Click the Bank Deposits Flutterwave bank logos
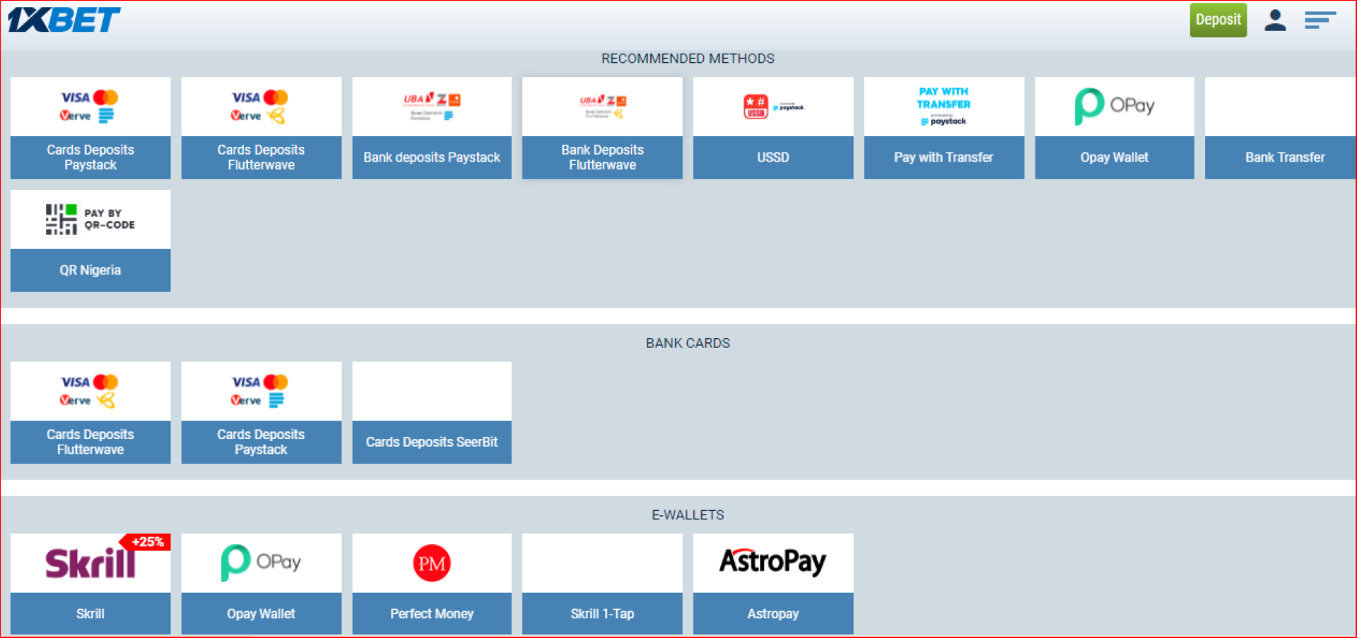 tap(602, 107)
